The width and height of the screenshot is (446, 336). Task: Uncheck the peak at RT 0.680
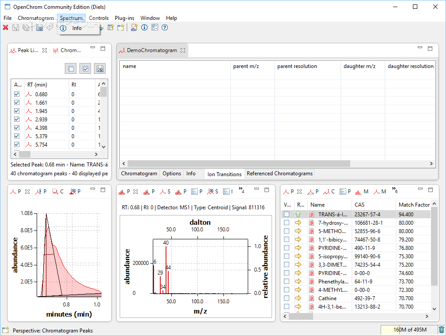(x=17, y=94)
